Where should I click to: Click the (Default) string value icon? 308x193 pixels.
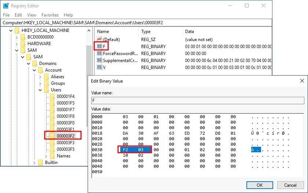(x=99, y=40)
